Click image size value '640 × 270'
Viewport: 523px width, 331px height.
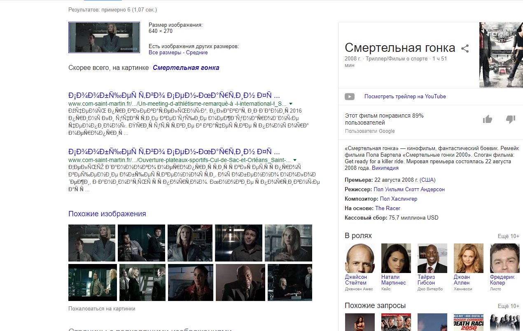pos(161,31)
